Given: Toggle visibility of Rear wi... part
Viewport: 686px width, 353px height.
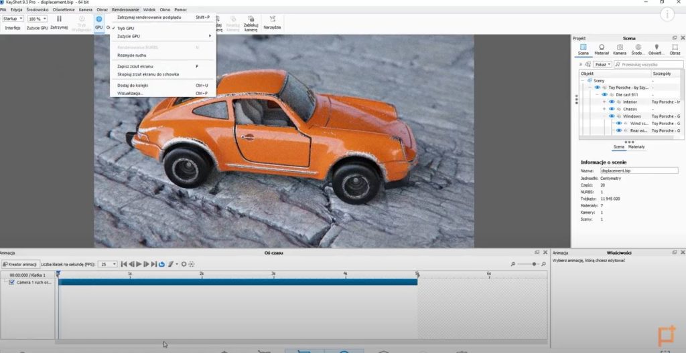Looking at the screenshot, I should (x=618, y=130).
